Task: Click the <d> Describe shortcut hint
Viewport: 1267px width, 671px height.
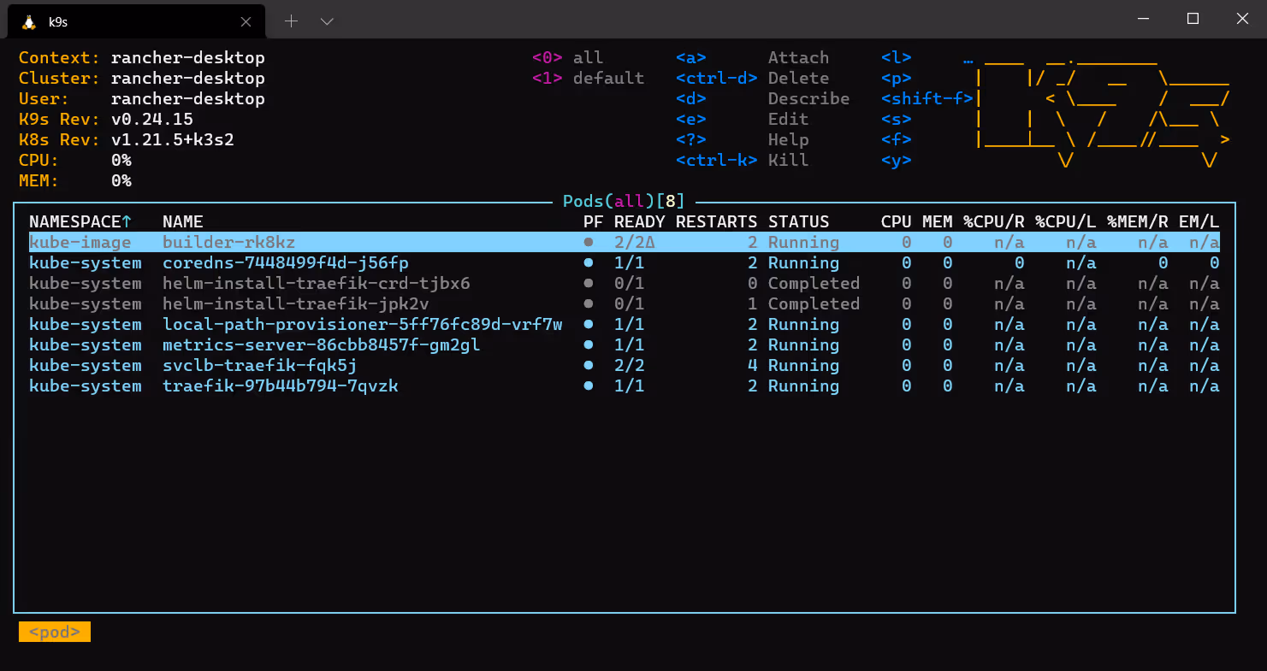Action: [x=761, y=99]
